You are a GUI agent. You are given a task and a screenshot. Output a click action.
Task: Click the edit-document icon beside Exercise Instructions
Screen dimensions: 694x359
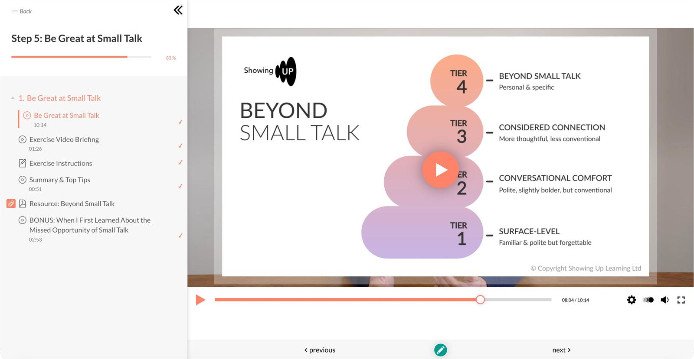click(x=23, y=163)
